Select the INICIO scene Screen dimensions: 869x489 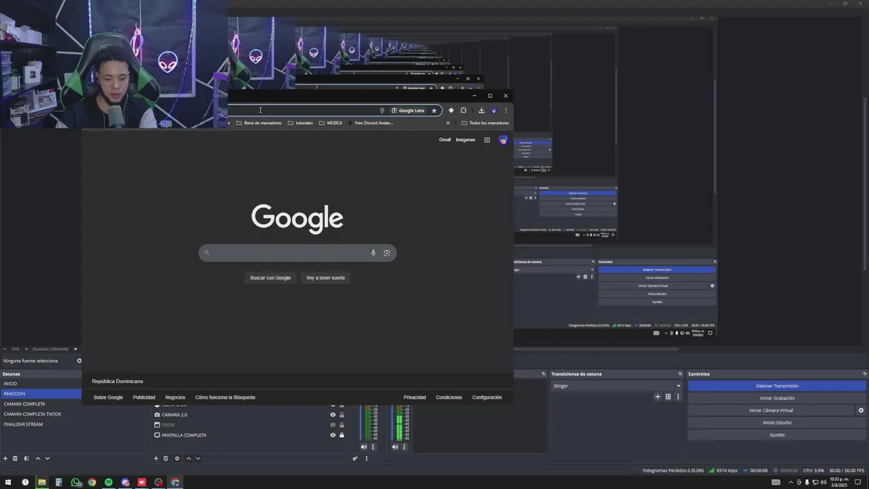click(41, 384)
